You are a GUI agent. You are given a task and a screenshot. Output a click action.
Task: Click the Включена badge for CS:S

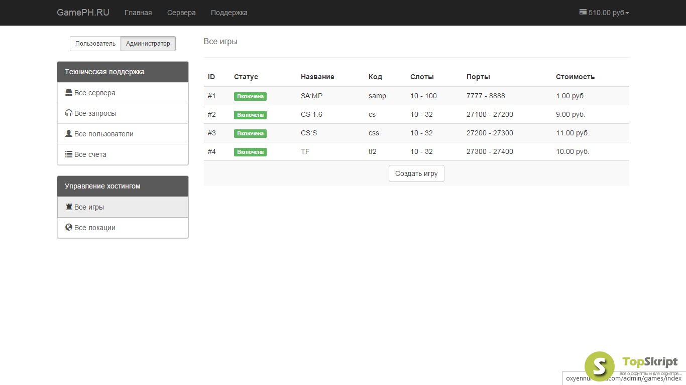[250, 133]
